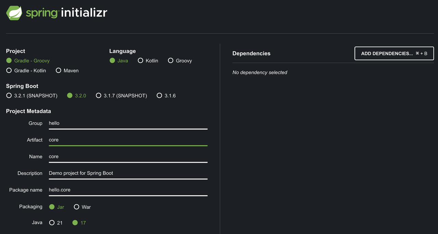Viewport: 438px width, 234px height.
Task: Pick Spring Boot version 3.1.6
Action: (166, 96)
